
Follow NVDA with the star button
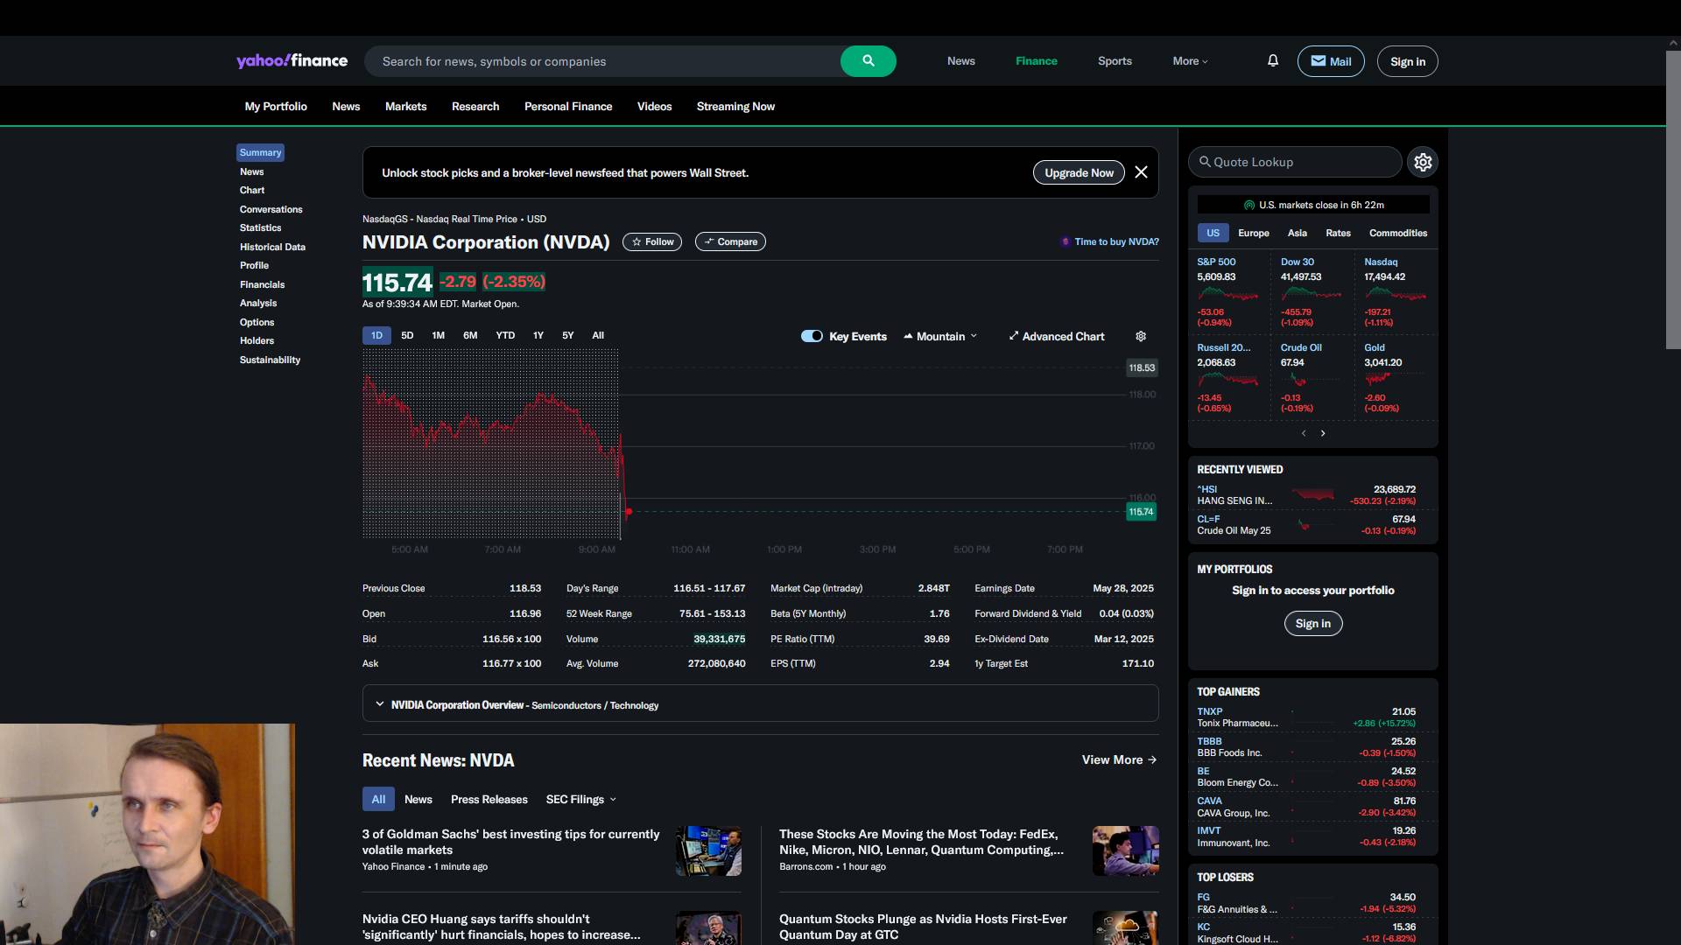(652, 241)
